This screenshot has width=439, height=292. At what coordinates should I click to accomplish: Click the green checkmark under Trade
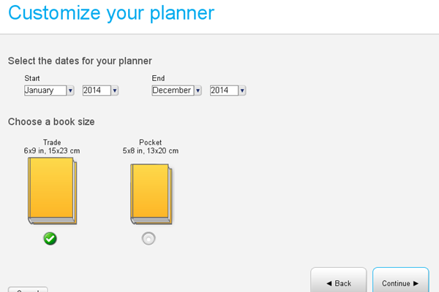[50, 239]
